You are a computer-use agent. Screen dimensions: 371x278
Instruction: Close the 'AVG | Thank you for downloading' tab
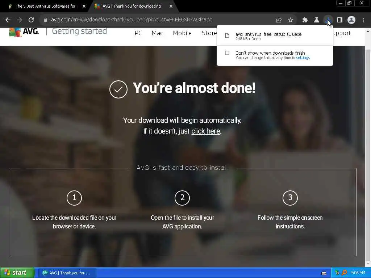tap(171, 7)
